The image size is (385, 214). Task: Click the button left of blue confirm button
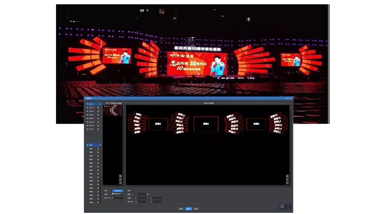[181, 209]
